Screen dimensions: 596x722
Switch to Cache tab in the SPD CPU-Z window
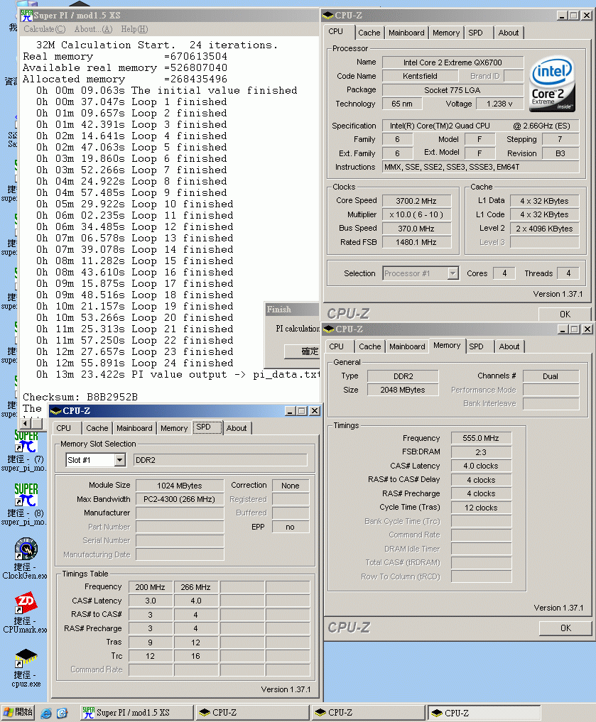click(x=97, y=428)
